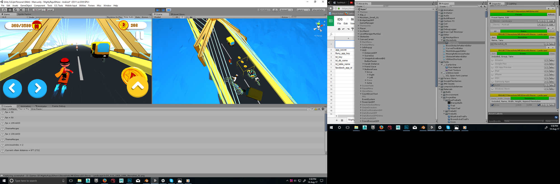Click the warnings count icon in Console
Screen dimensions: 560x184
point(318,109)
